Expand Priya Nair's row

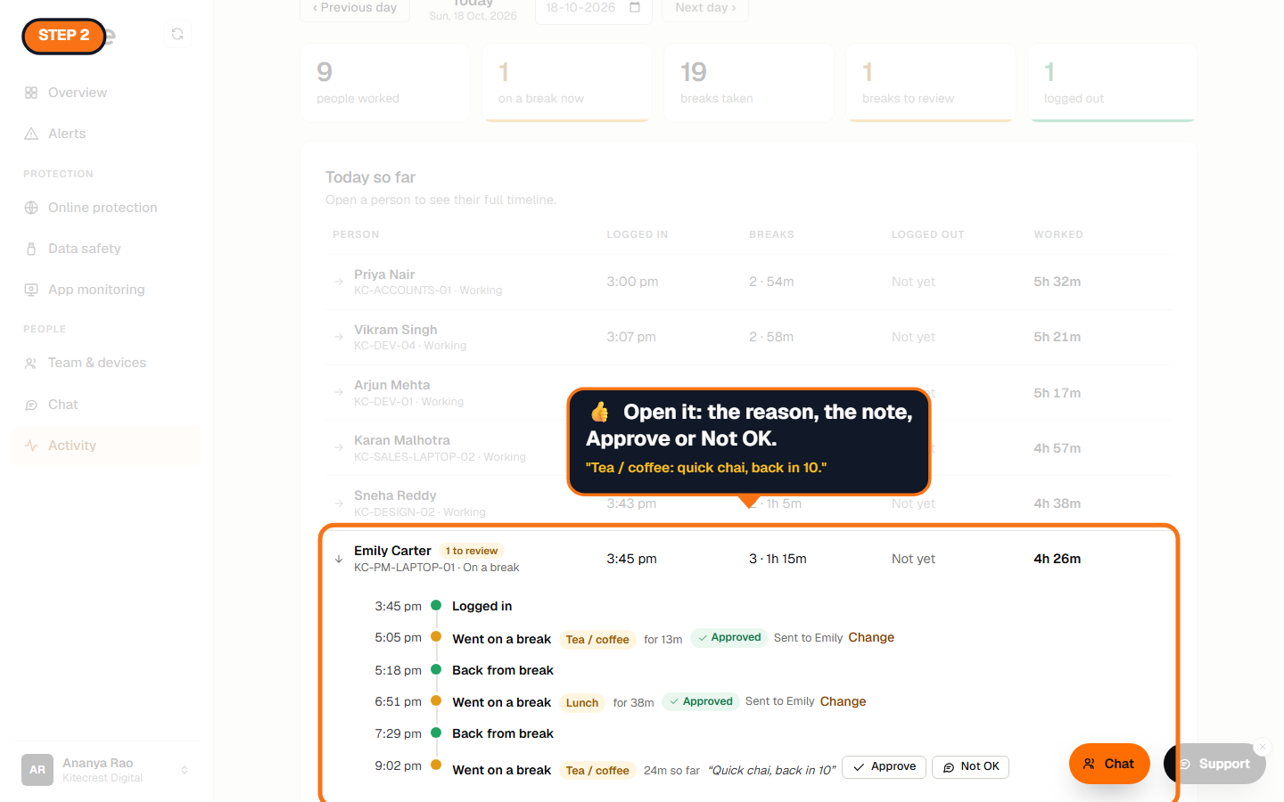[x=748, y=282]
